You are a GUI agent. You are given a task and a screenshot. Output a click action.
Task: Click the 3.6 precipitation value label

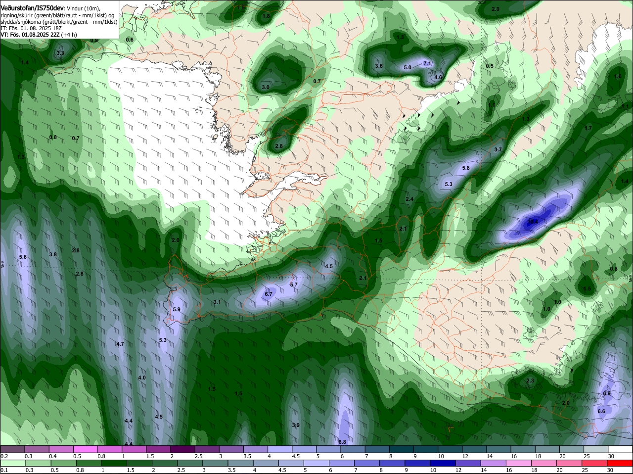(379, 66)
